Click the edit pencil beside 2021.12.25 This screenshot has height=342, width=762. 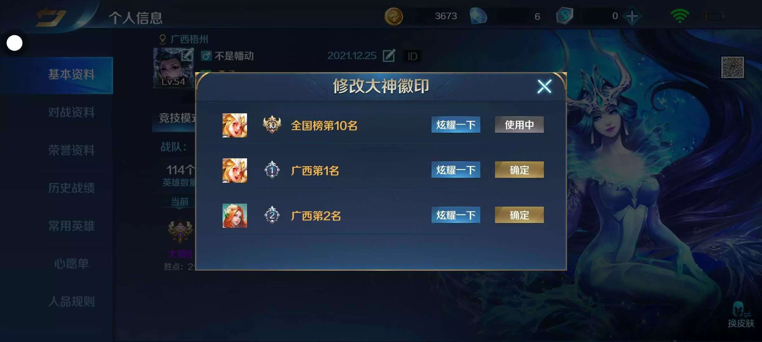389,55
